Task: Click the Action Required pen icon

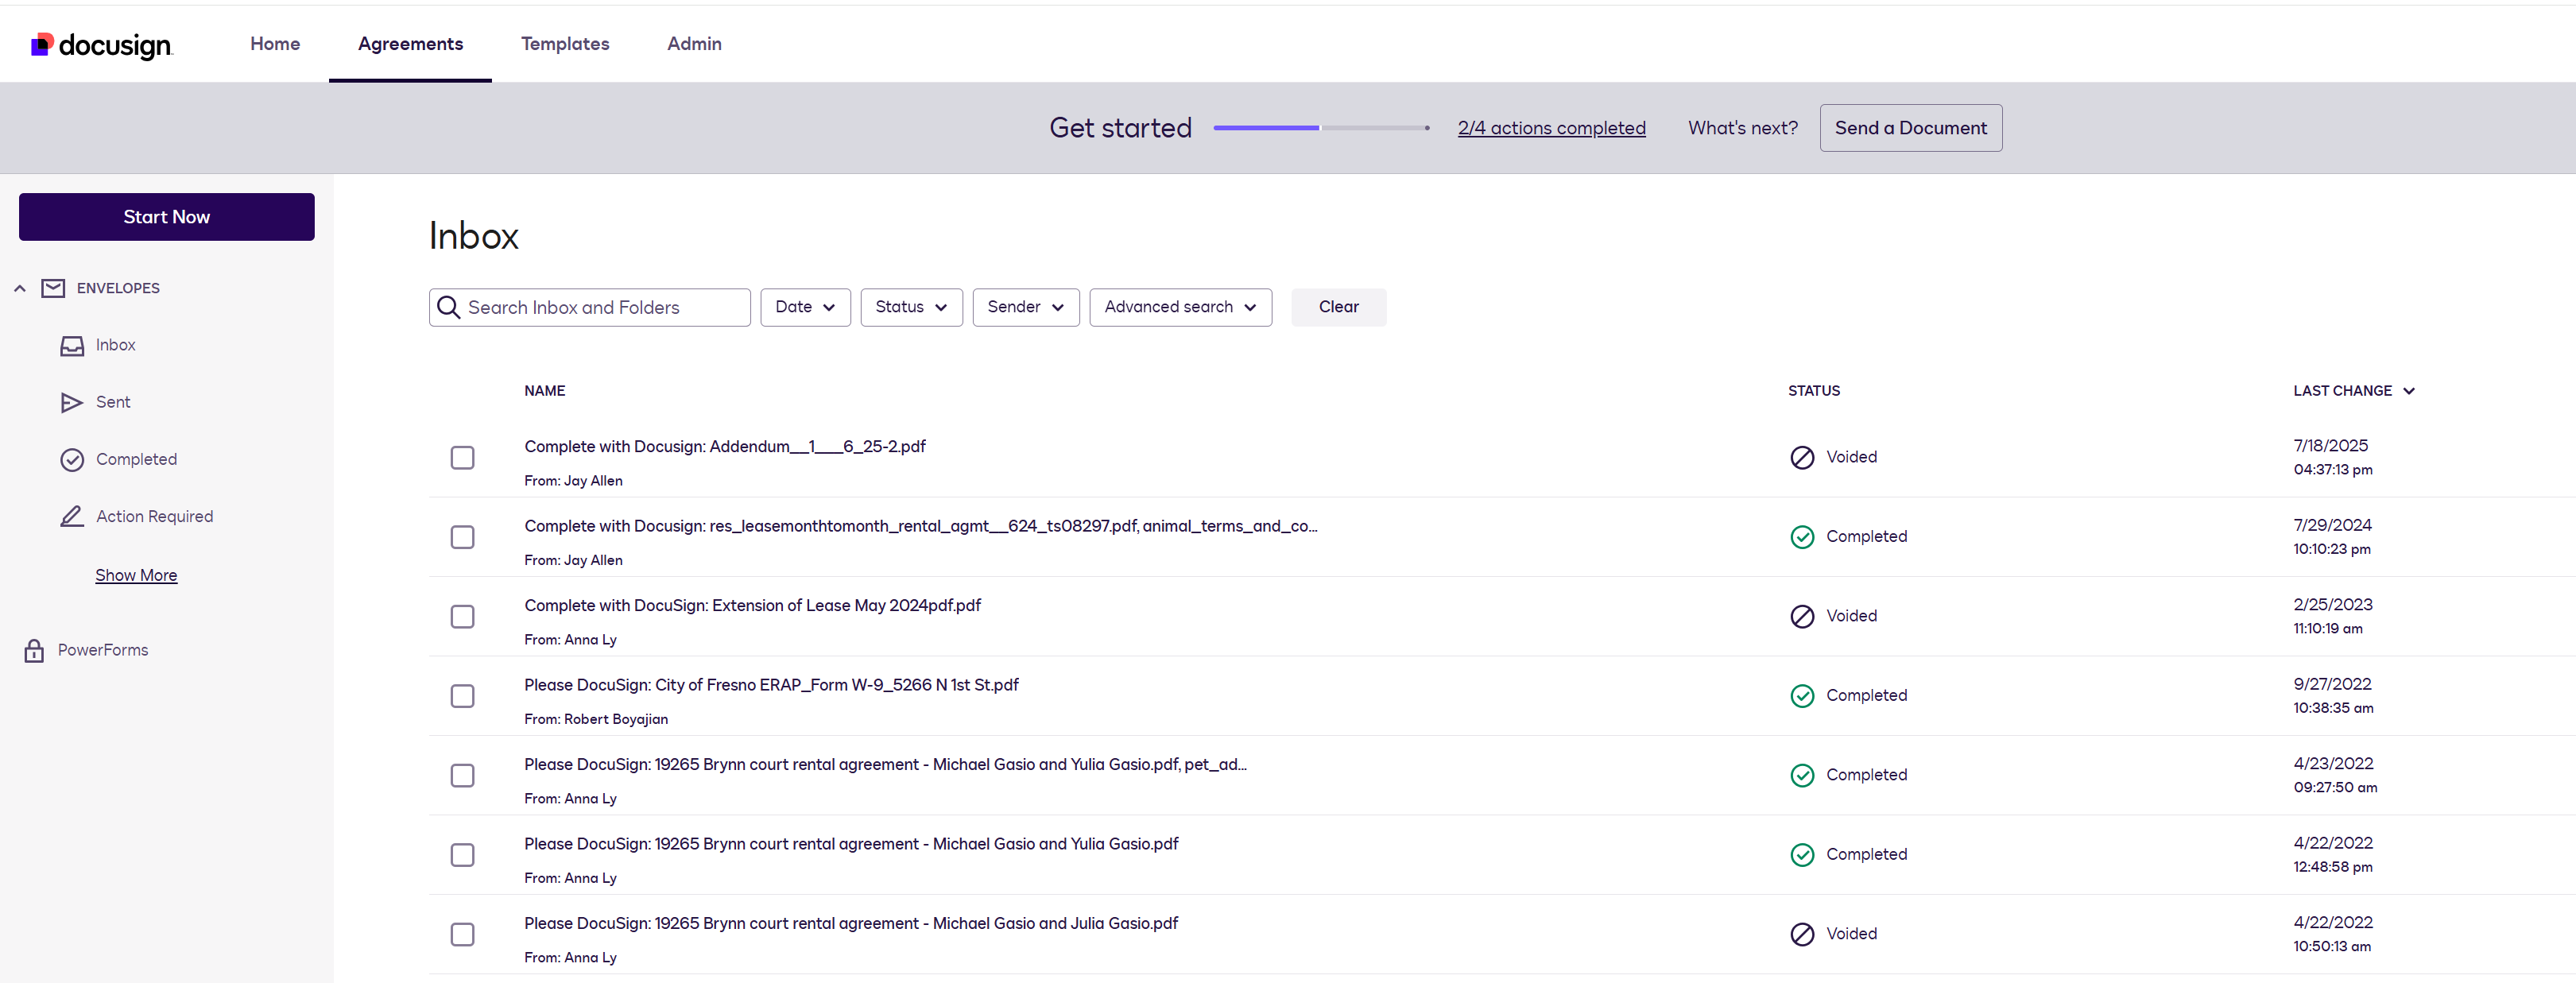Action: 72,516
